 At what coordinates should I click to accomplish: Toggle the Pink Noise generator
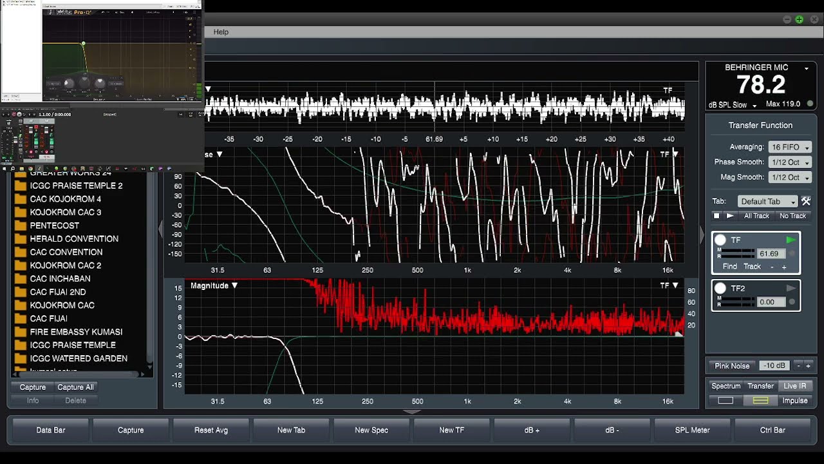click(732, 365)
